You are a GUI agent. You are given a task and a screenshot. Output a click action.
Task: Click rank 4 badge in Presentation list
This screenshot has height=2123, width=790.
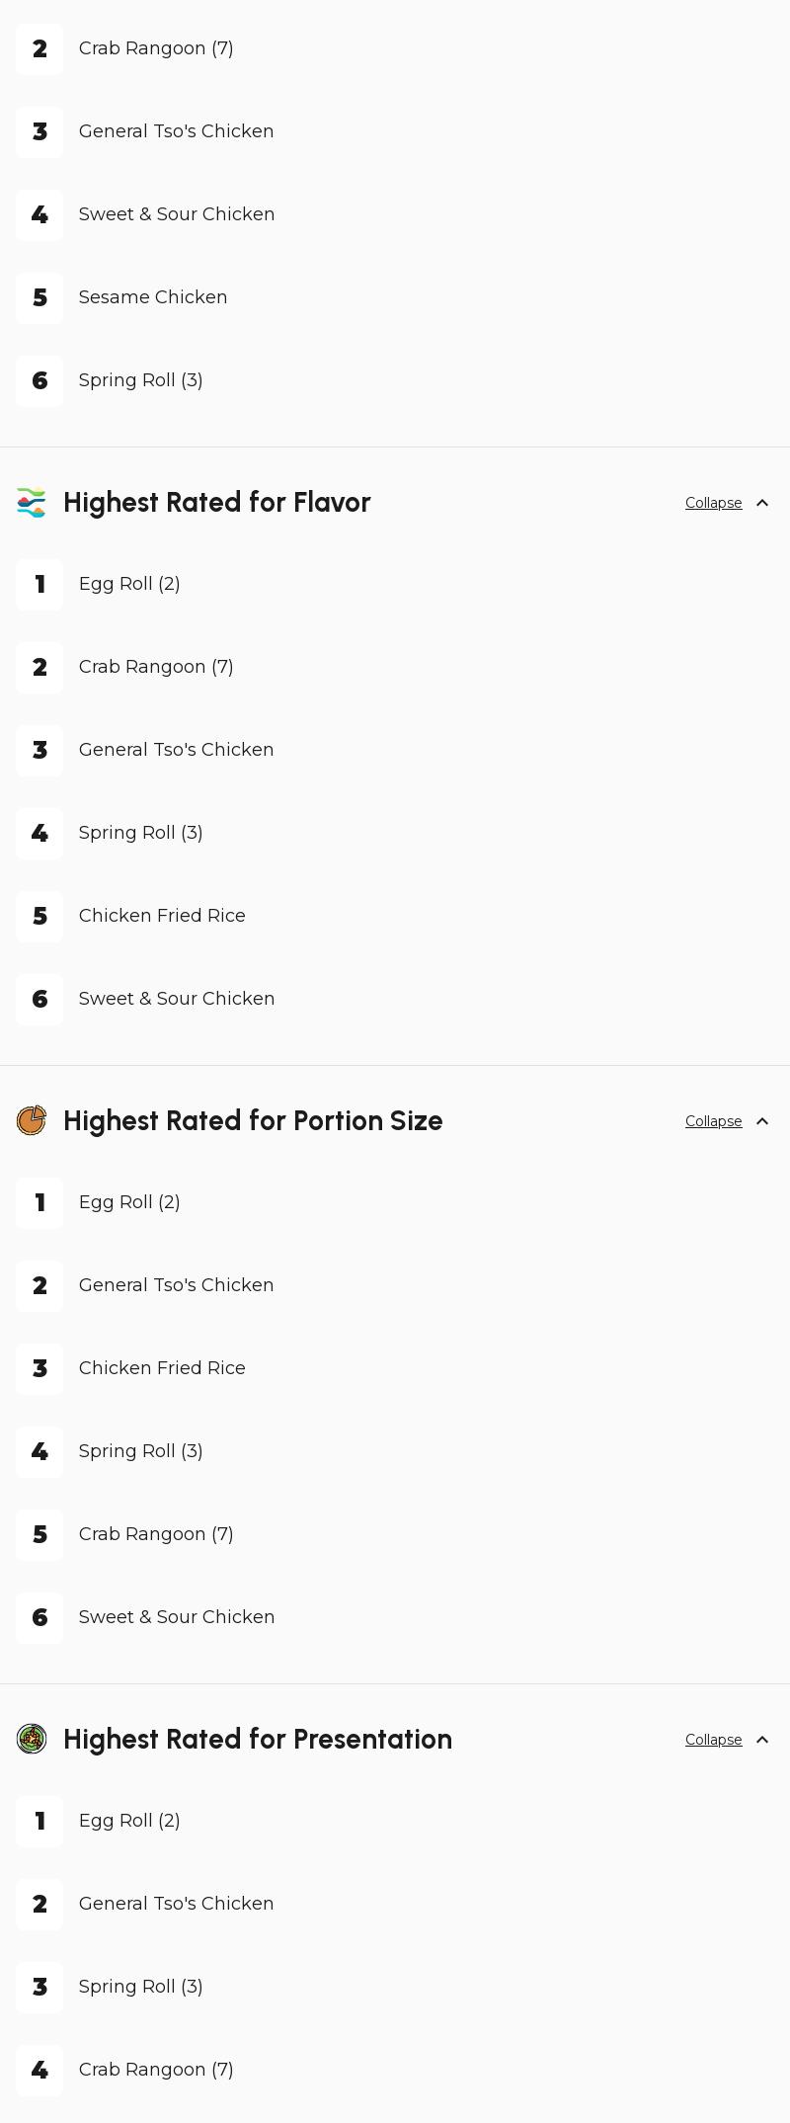point(39,2070)
